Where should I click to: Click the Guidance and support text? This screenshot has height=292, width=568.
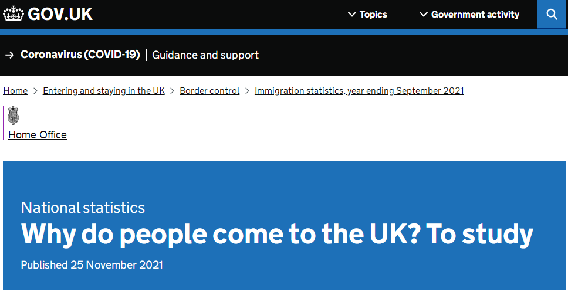[x=205, y=55]
